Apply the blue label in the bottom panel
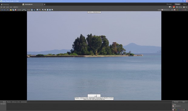 tap(179, 110)
